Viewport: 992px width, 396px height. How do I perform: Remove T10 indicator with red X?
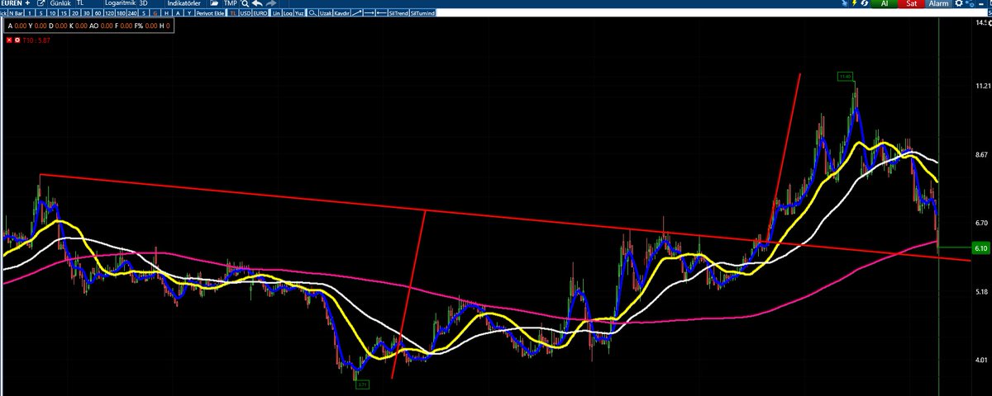(x=9, y=40)
